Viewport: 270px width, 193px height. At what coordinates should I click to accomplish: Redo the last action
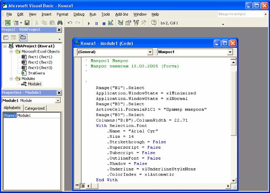pos(78,23)
